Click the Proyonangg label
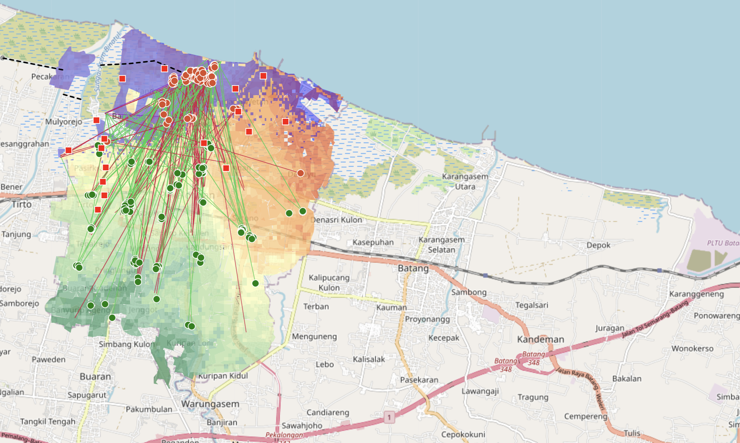This screenshot has width=740, height=443. coord(427,319)
